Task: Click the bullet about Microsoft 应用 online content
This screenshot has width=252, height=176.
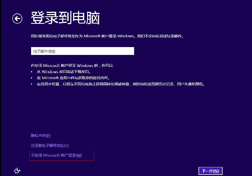Action: coord(73,78)
